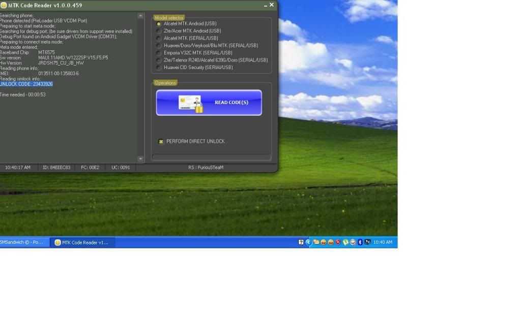This screenshot has width=521, height=325.
Task: Click the highlighted UNLOCK CODE line
Action: (26, 84)
